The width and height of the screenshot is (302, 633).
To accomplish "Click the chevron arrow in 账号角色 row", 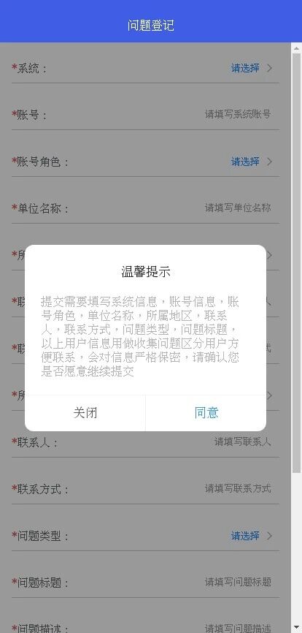I will 269,162.
